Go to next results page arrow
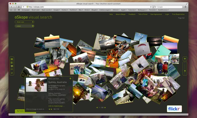Image resolution: width=197 pixels, height=118 pixels. point(105,107)
